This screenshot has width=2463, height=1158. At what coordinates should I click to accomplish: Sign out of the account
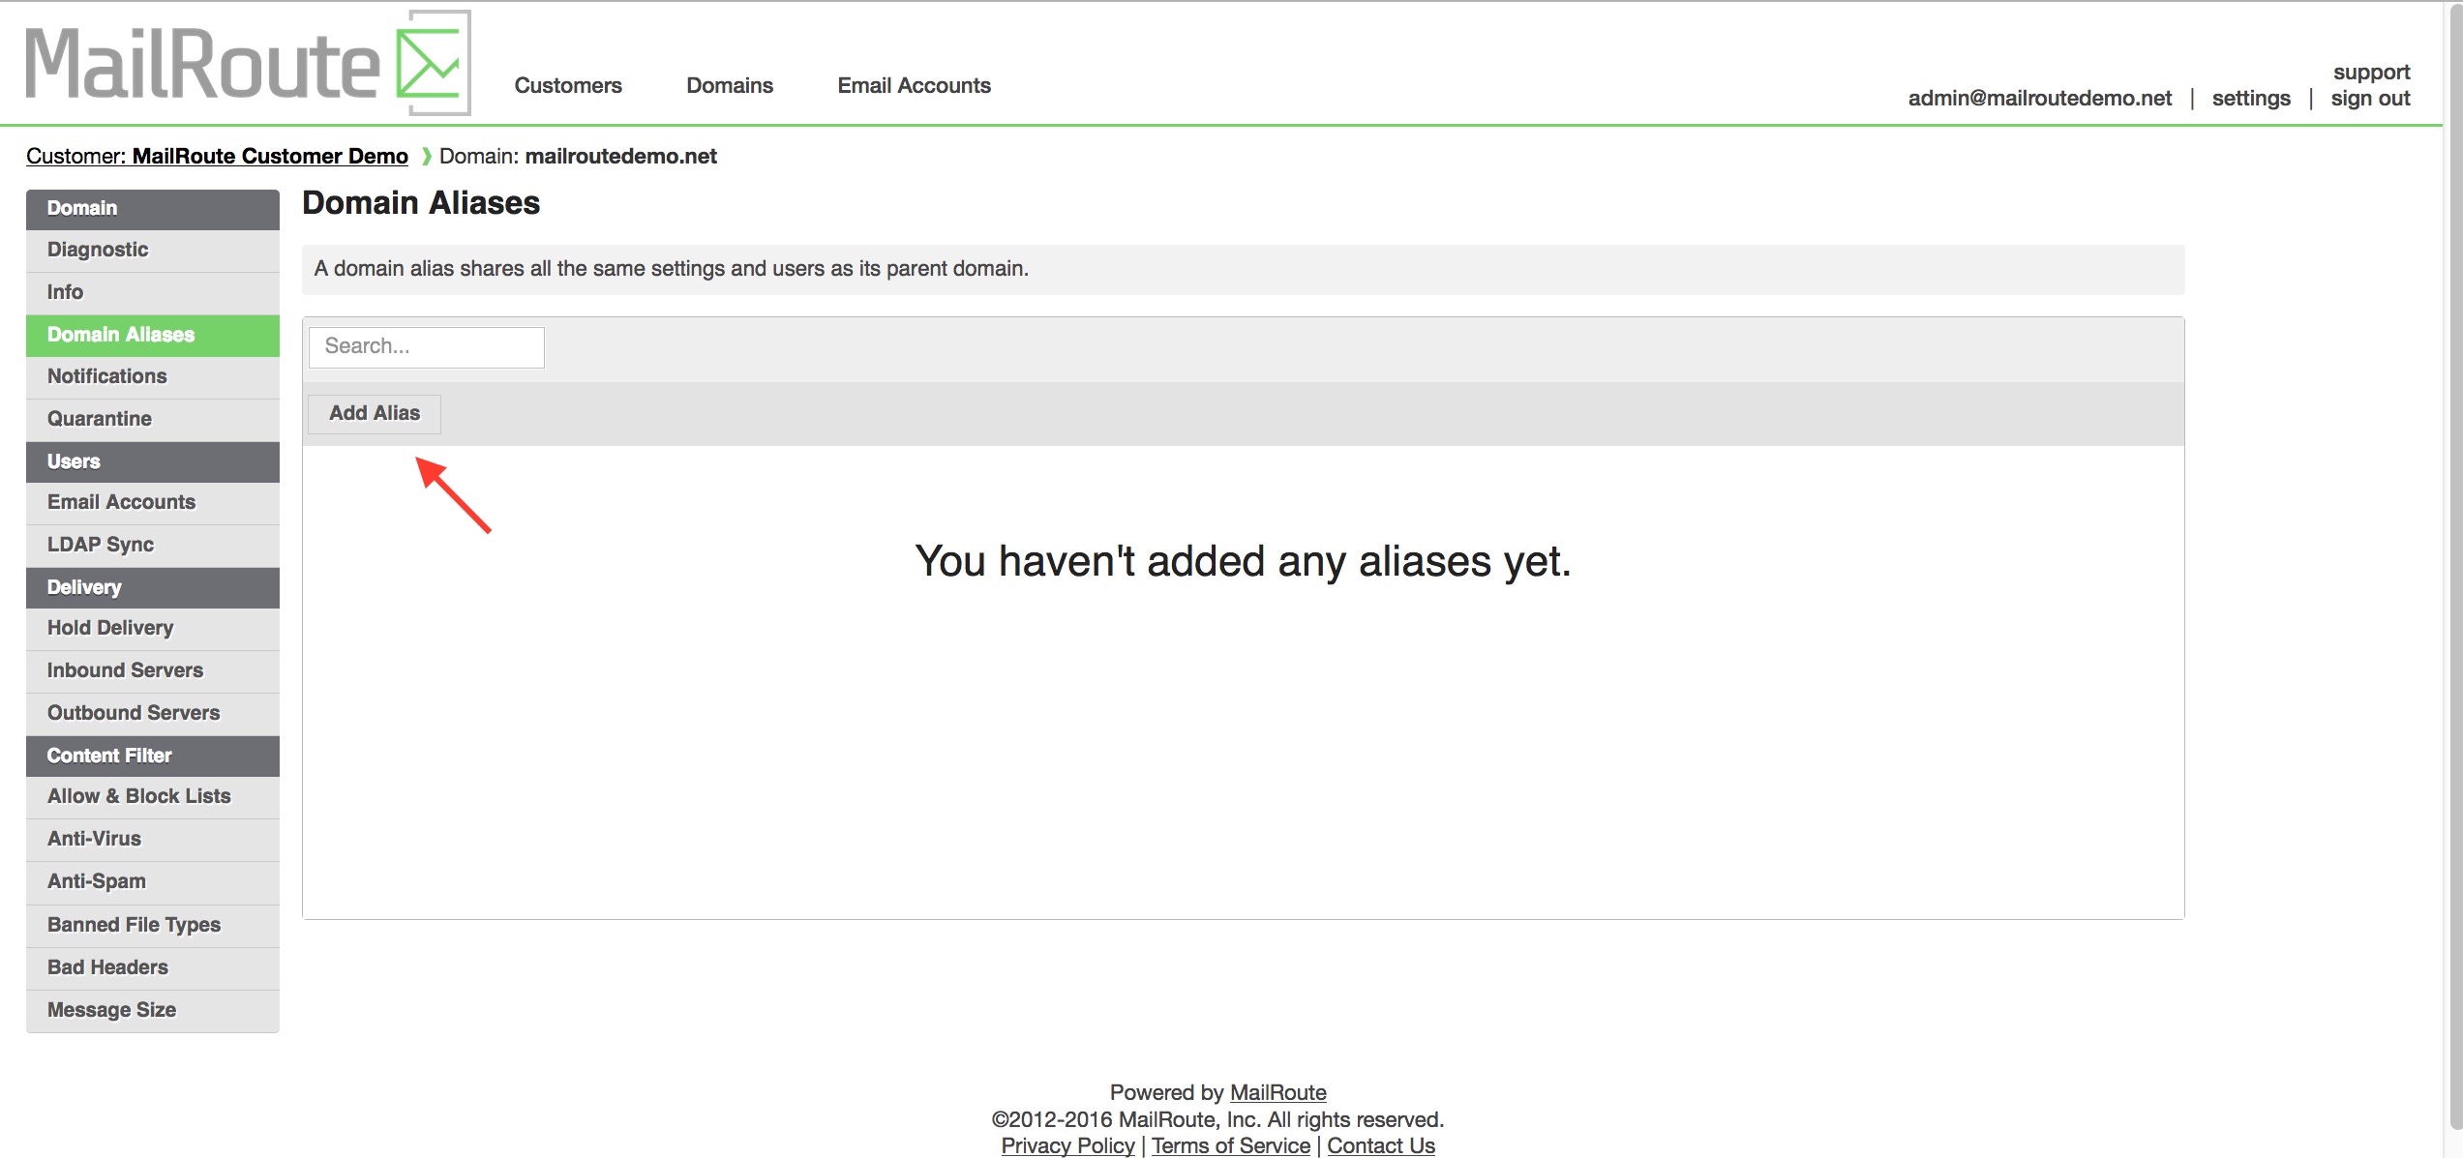pos(2370,98)
